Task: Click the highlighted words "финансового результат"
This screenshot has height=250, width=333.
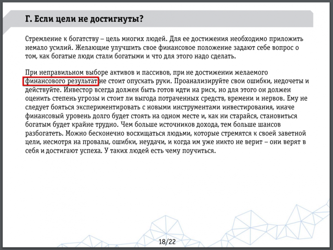Action: 61,81
